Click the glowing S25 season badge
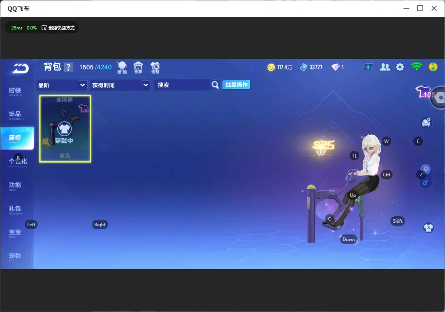This screenshot has height=312, width=445. (323, 146)
